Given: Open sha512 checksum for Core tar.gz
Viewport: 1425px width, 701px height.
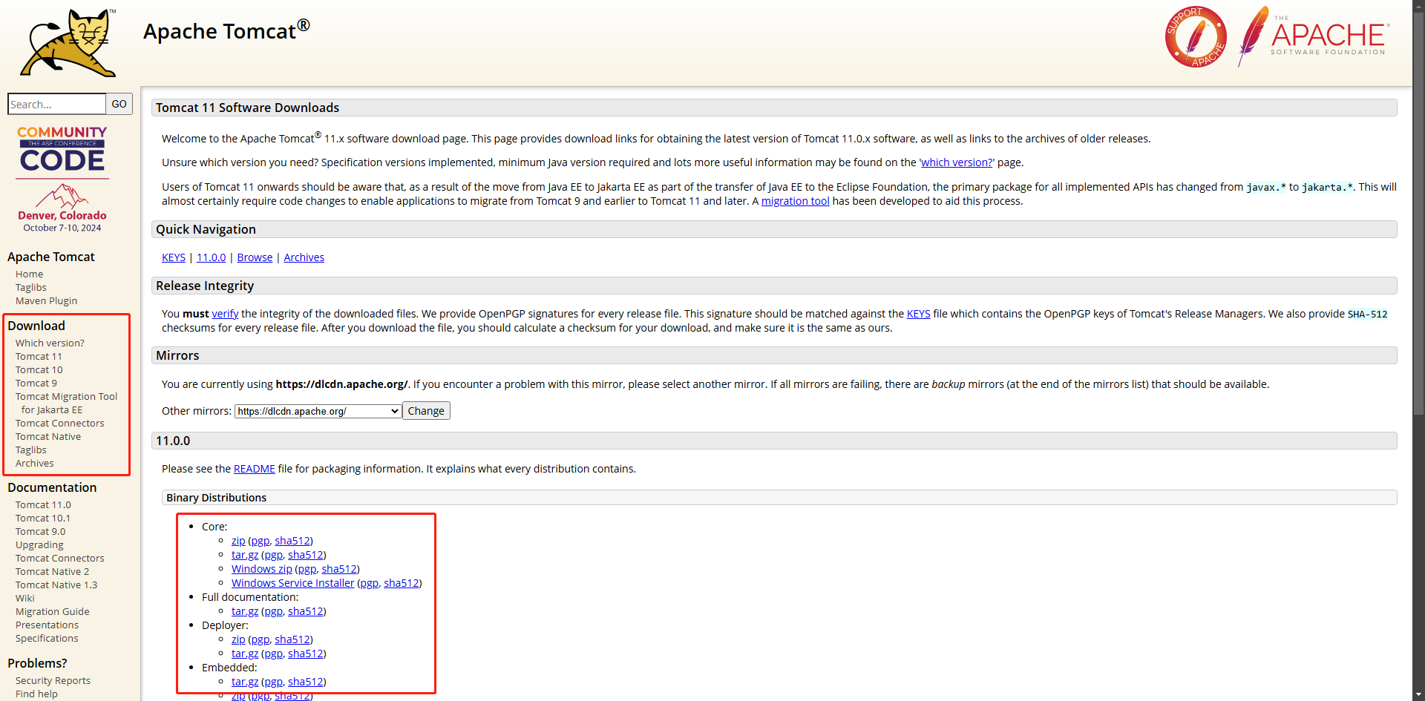Looking at the screenshot, I should tap(306, 555).
